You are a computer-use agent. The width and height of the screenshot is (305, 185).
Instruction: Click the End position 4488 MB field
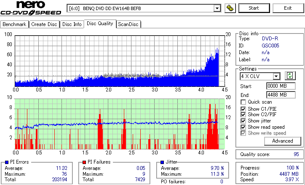click(281, 95)
